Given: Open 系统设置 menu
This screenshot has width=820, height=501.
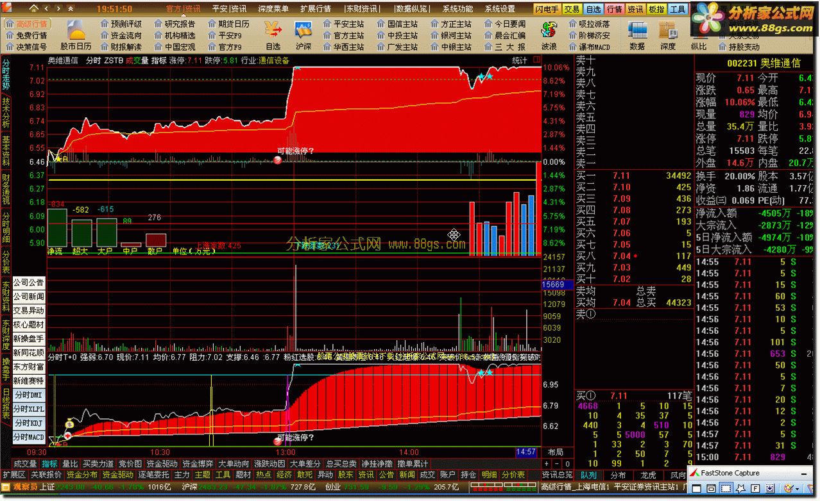Looking at the screenshot, I should click(x=500, y=9).
